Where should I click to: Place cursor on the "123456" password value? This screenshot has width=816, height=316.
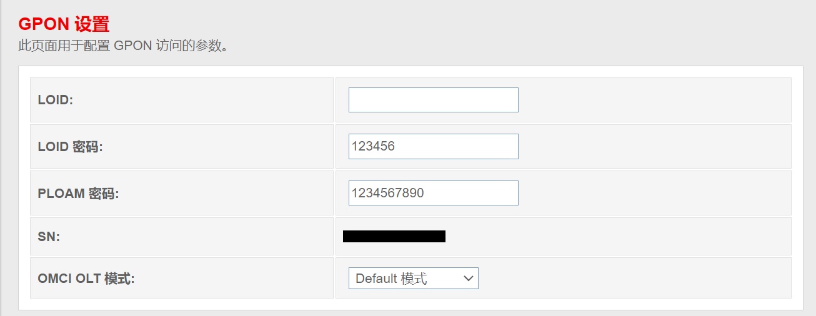[373, 147]
